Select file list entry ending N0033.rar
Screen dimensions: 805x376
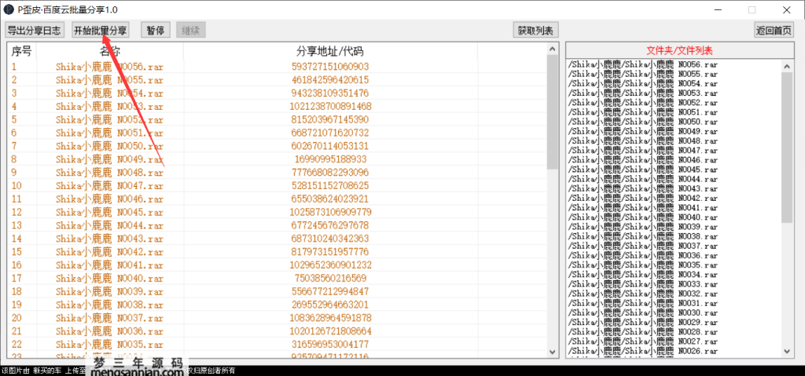(x=643, y=284)
